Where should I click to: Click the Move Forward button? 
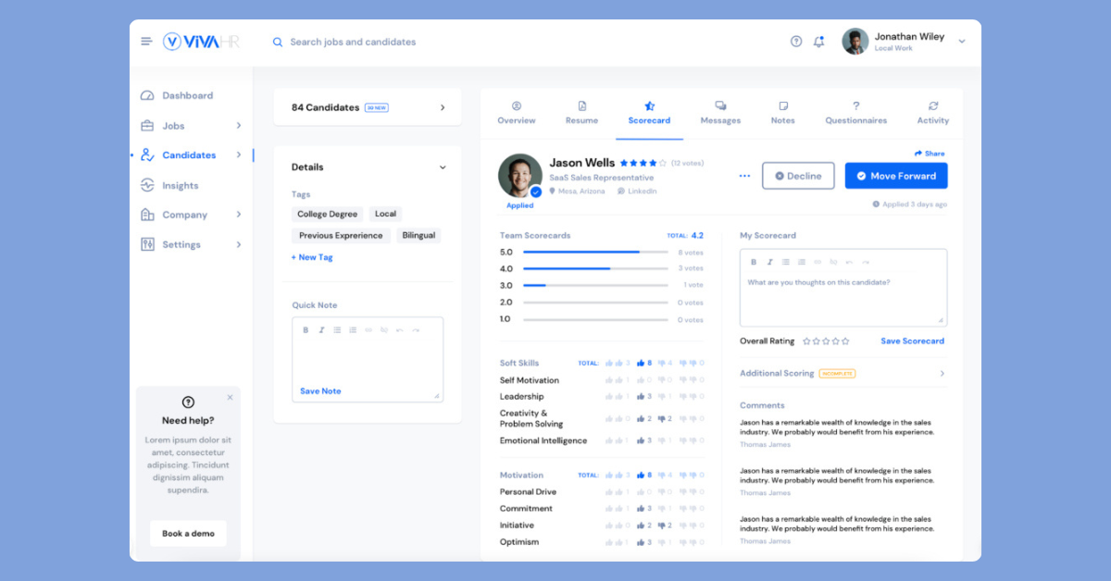tap(895, 176)
